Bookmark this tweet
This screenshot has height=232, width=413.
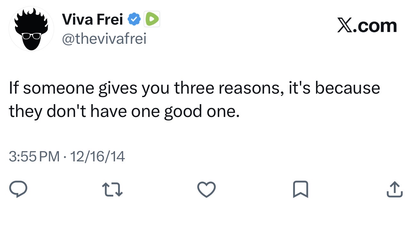[300, 189]
